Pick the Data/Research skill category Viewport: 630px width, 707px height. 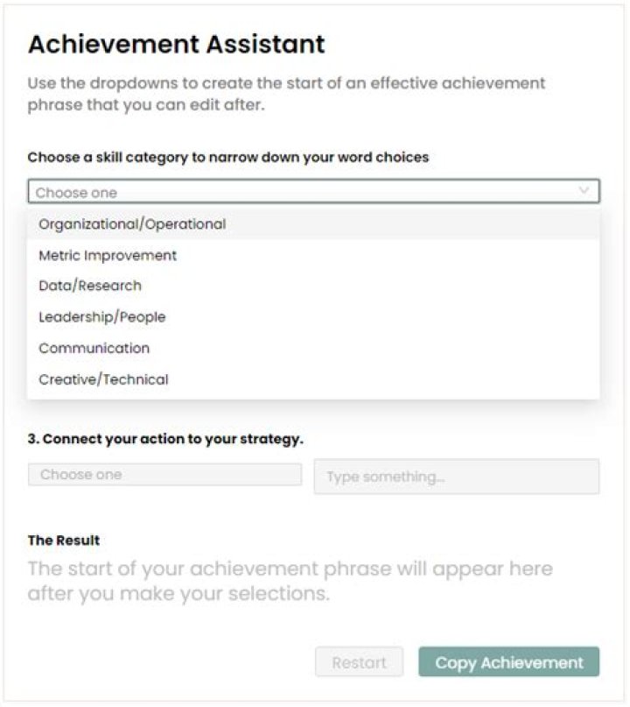pyautogui.click(x=90, y=286)
